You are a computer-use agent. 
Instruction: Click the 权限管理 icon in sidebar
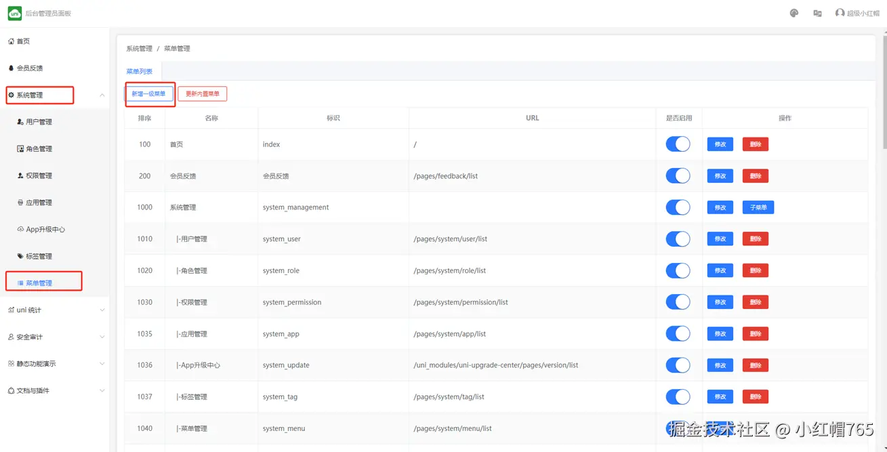(x=20, y=176)
